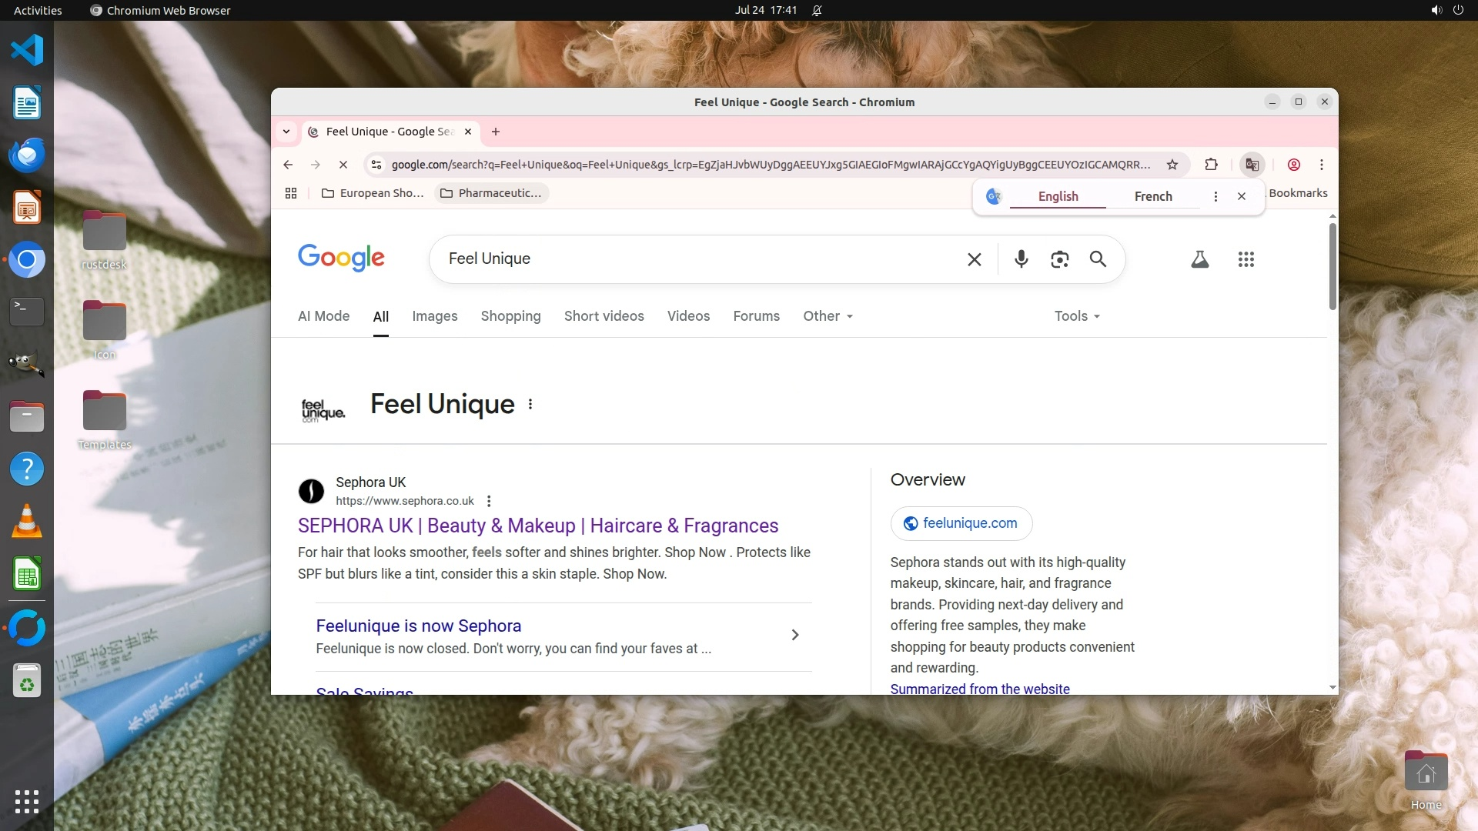Switch translation to French
The image size is (1478, 831).
click(1152, 196)
